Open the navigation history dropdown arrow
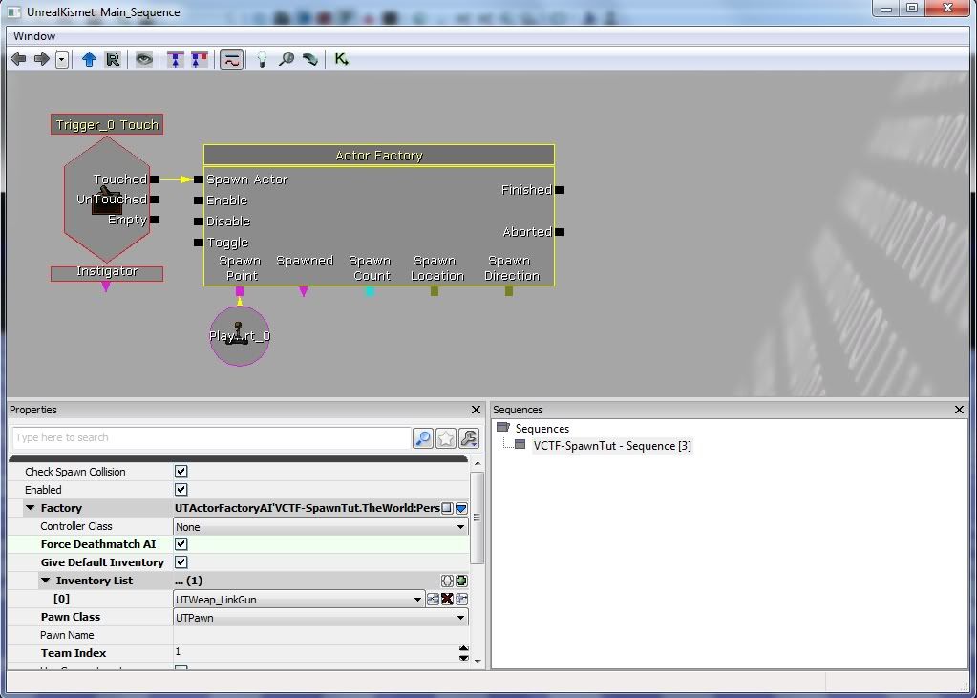Screen dimensions: 977x698 coord(62,60)
